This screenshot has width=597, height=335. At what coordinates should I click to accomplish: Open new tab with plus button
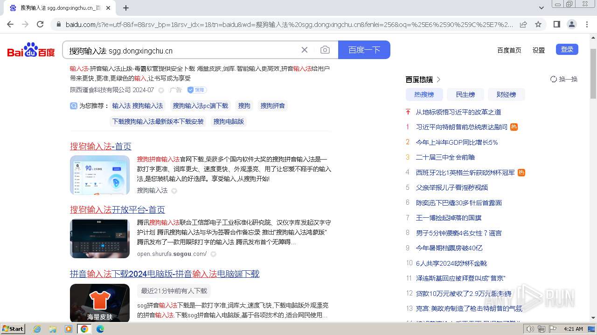126,8
